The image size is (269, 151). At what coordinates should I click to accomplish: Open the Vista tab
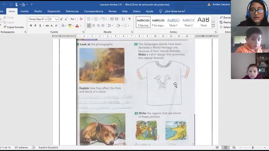(x=124, y=11)
